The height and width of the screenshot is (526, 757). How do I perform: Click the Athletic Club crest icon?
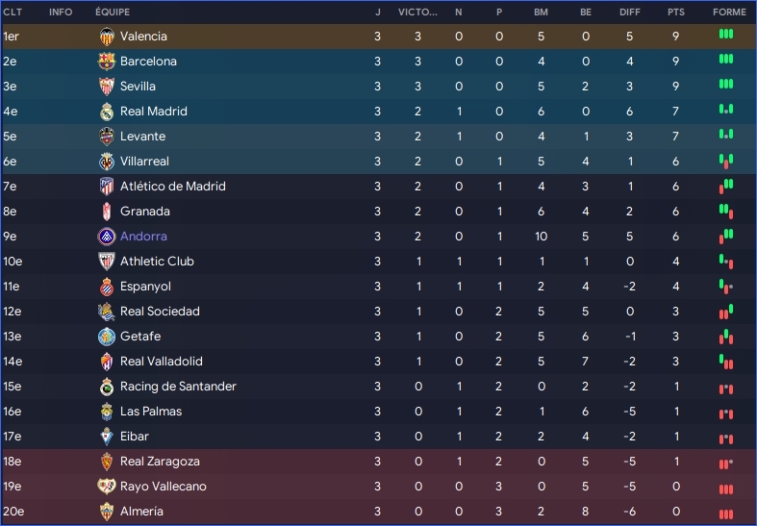coord(107,262)
